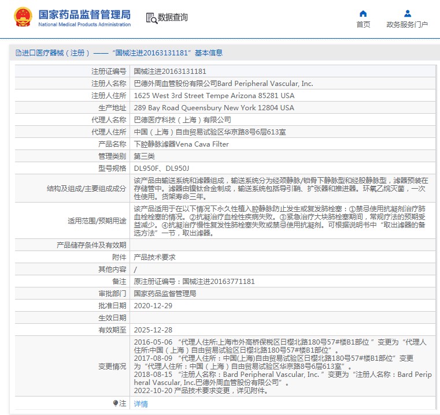Click the 生效日期 row label
The height and width of the screenshot is (415, 440).
click(x=112, y=318)
